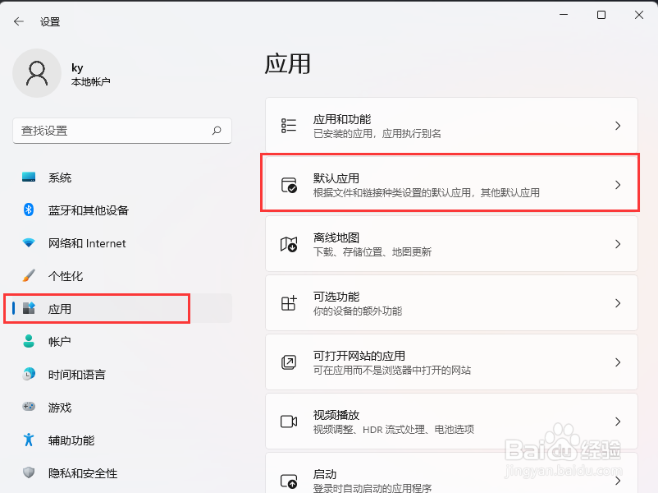Open 离线地图 via its chevron arrow
The width and height of the screenshot is (658, 493).
tap(618, 244)
